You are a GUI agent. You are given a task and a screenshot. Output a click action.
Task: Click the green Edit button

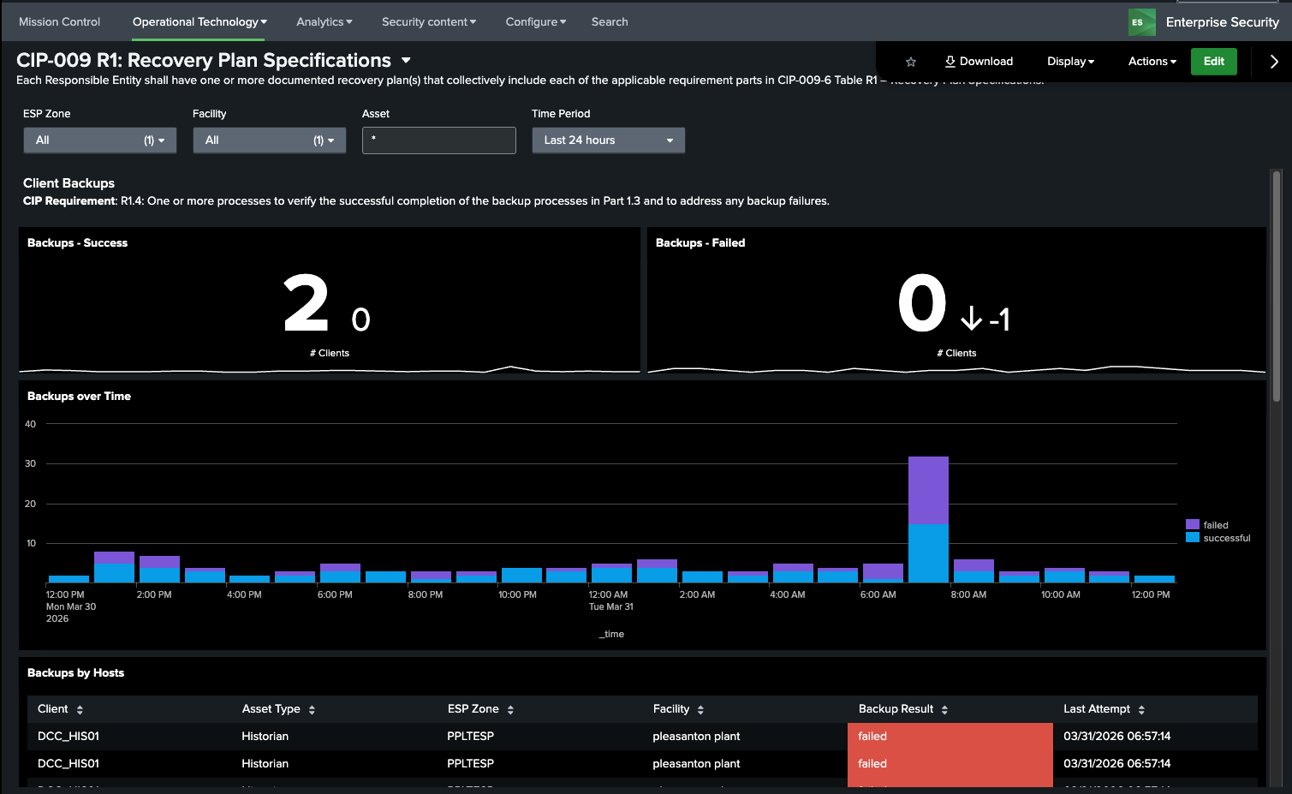pos(1213,62)
